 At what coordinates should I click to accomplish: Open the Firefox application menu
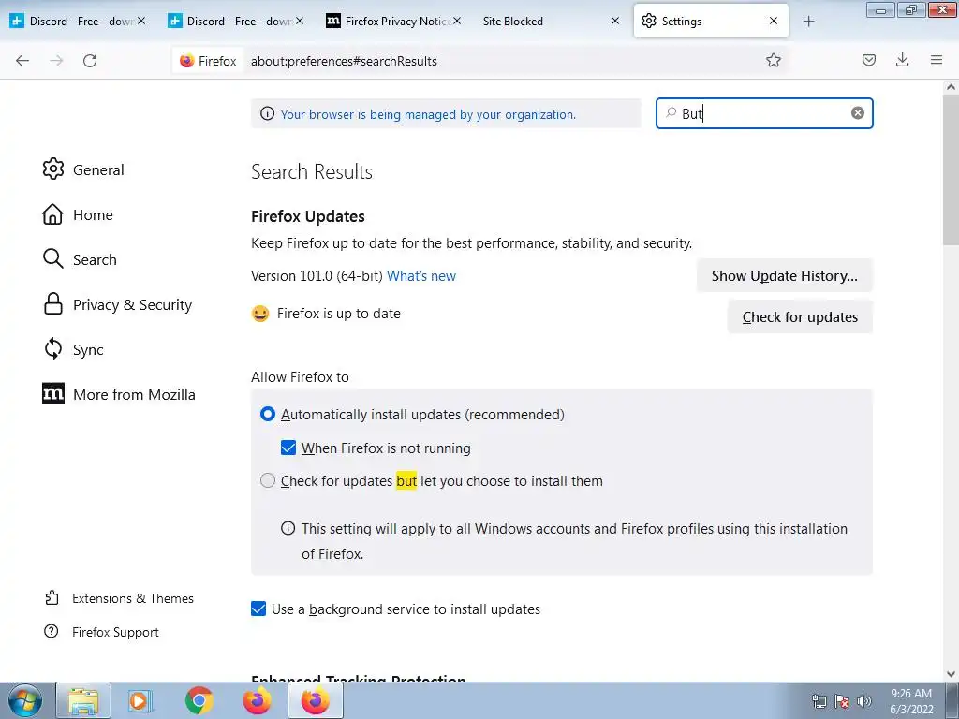[x=936, y=60]
